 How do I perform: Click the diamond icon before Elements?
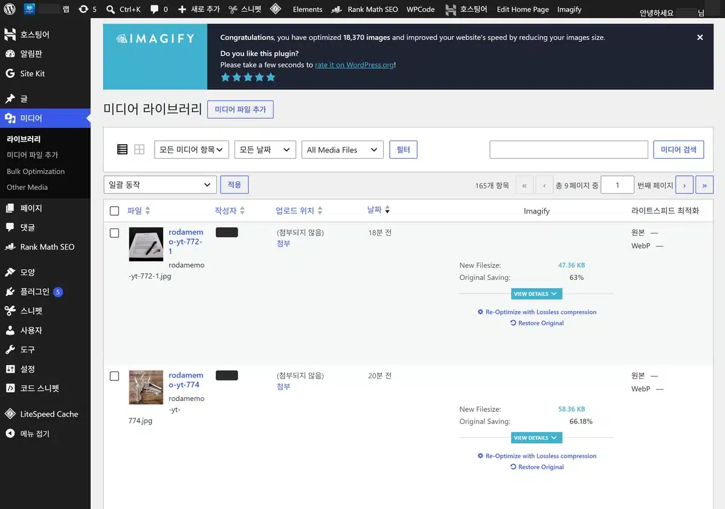click(x=275, y=9)
